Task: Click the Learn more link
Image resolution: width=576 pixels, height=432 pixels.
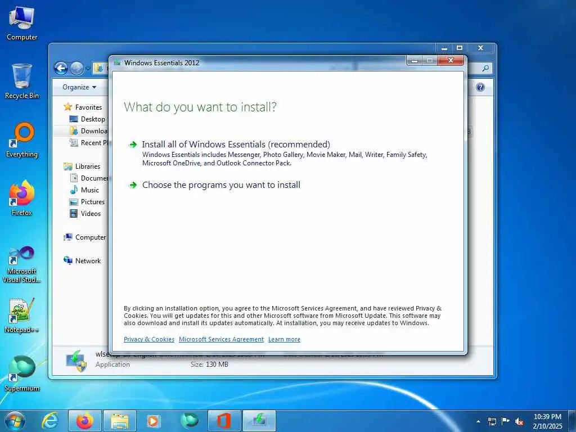Action: 284,339
